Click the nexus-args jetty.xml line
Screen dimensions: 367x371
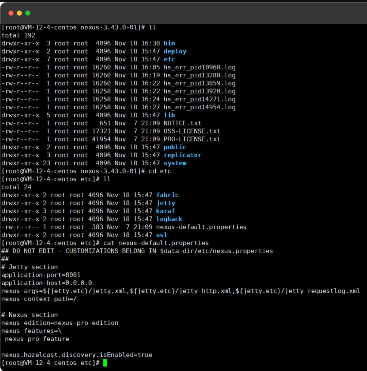pyautogui.click(x=181, y=291)
